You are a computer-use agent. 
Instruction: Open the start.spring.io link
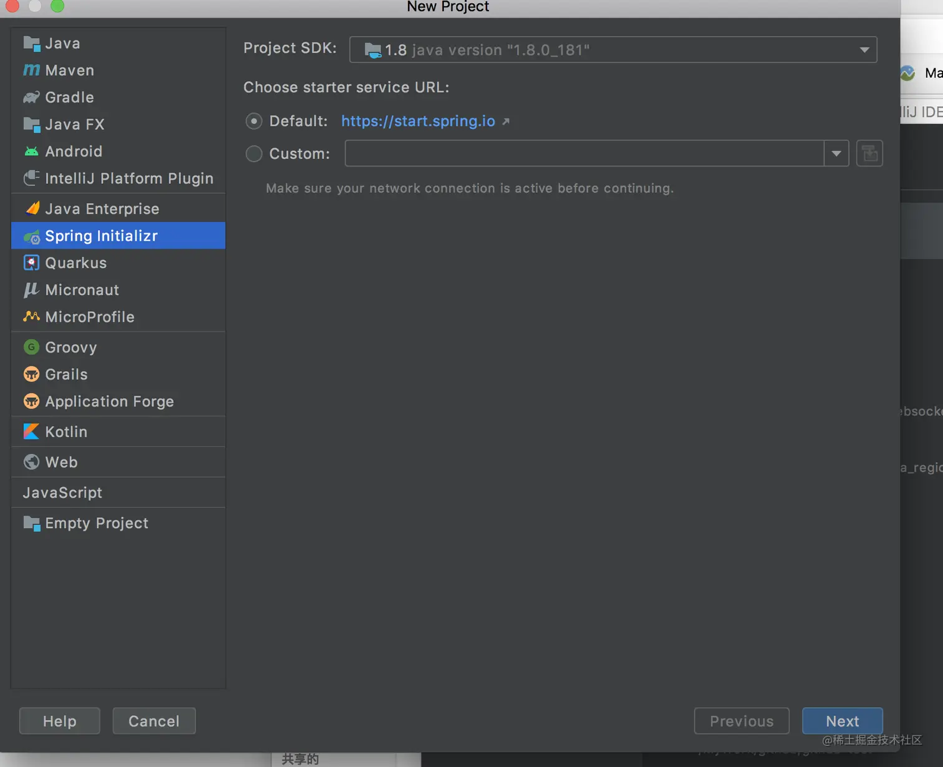coord(418,121)
